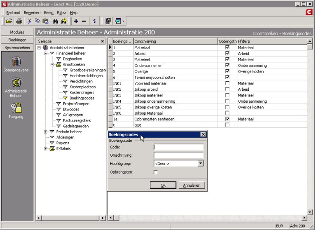The image size is (315, 230).
Task: Click the HfdGrp column header
Action: pyautogui.click(x=272, y=41)
